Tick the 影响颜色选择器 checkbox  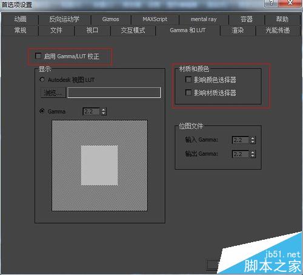pyautogui.click(x=188, y=80)
